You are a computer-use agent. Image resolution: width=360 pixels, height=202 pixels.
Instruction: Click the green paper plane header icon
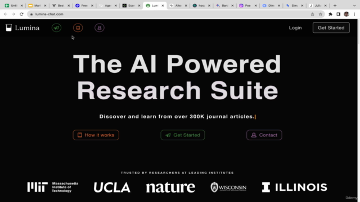(56, 27)
